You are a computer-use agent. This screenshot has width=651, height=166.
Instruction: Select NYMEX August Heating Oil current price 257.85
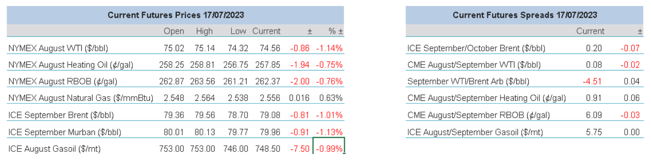click(268, 65)
